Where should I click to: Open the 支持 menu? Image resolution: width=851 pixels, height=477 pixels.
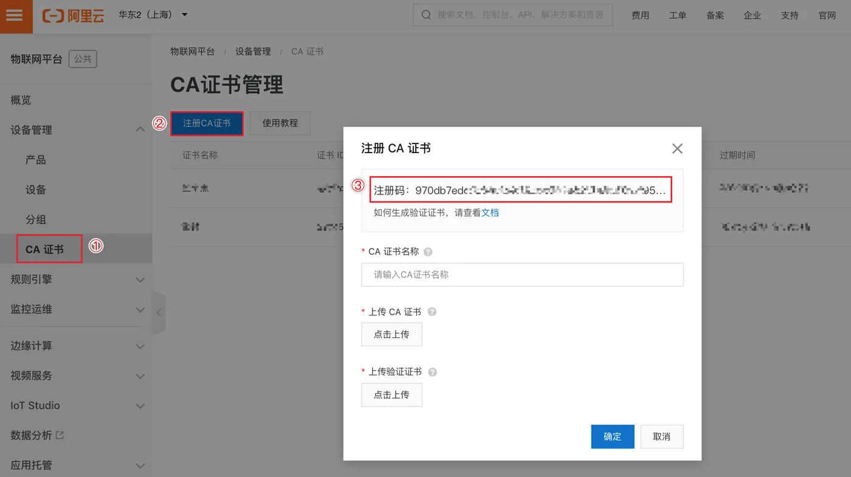click(x=790, y=15)
